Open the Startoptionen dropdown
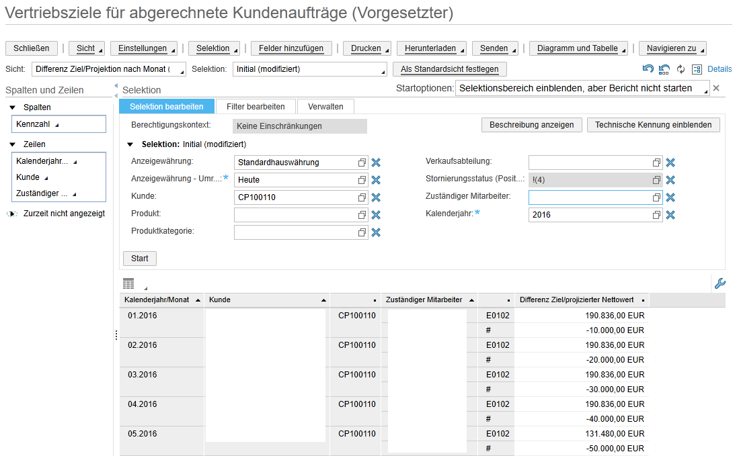This screenshot has width=737, height=456. coord(582,88)
